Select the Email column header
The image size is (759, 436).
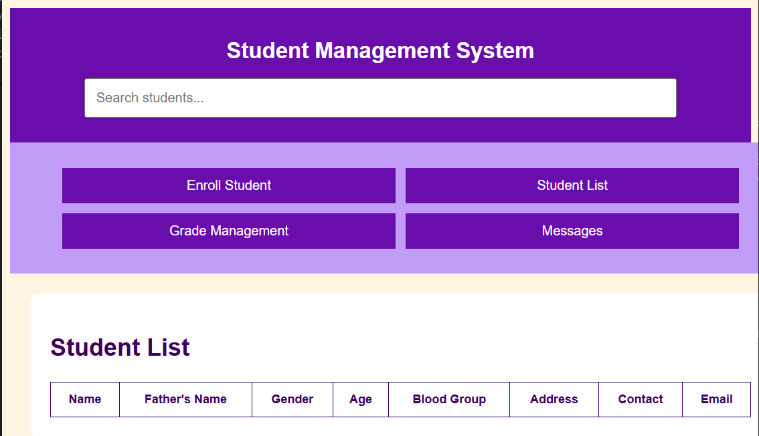(716, 399)
